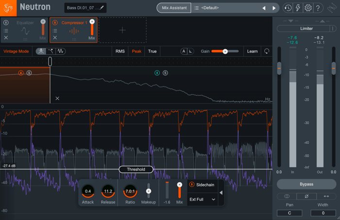
Task: Enable auto gain A button
Action: (184, 51)
